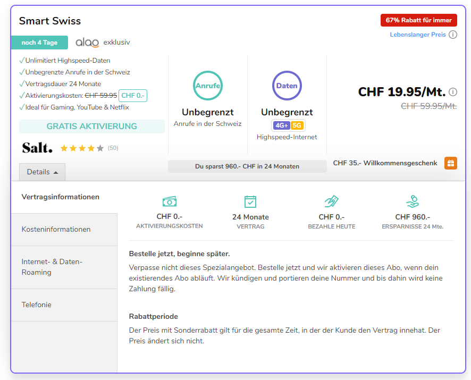Click the Ersparnisse savings hand icon
Viewport: 471px width, 380px height.
click(x=413, y=201)
